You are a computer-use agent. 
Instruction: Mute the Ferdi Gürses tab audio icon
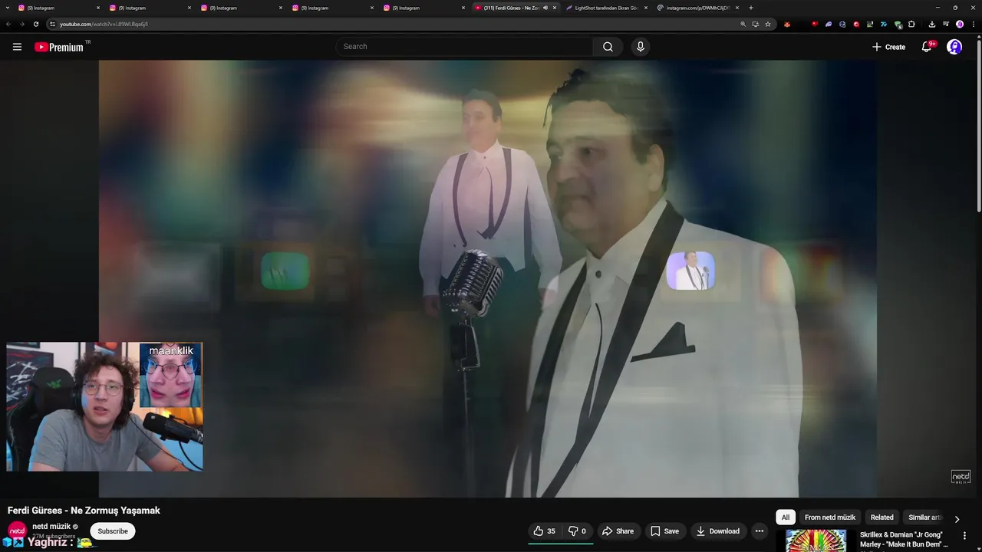[x=545, y=8]
